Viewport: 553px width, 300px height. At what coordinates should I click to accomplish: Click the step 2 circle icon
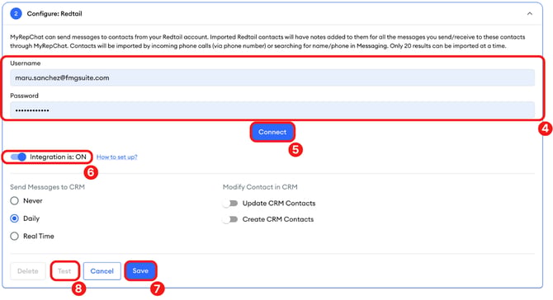pos(16,14)
